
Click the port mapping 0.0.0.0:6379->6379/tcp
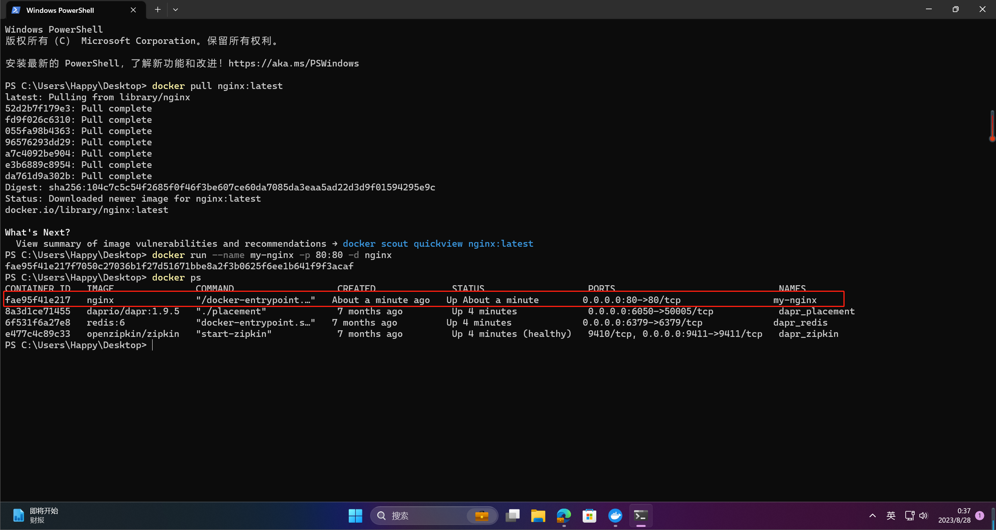tap(643, 323)
